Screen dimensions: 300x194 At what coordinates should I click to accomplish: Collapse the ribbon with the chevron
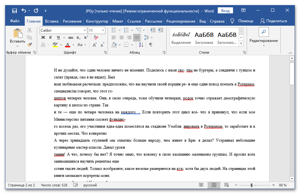coord(290,53)
